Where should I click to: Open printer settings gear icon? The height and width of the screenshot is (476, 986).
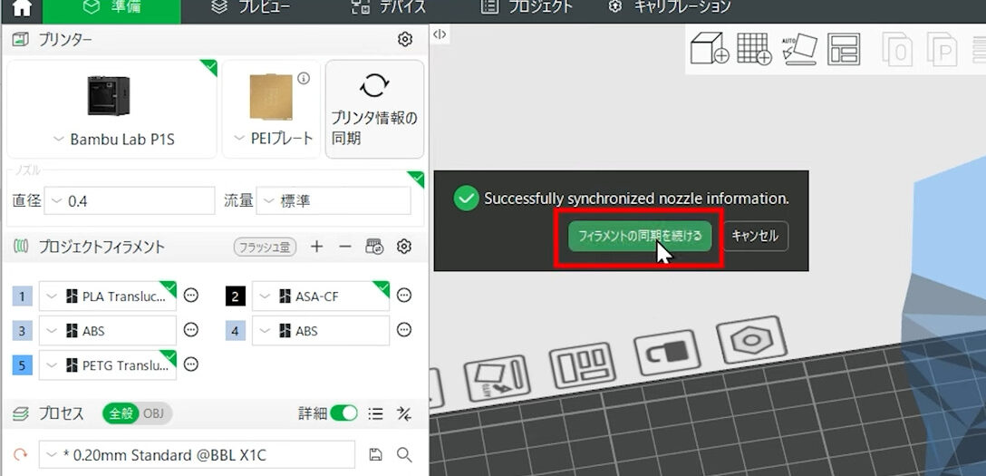click(x=405, y=40)
